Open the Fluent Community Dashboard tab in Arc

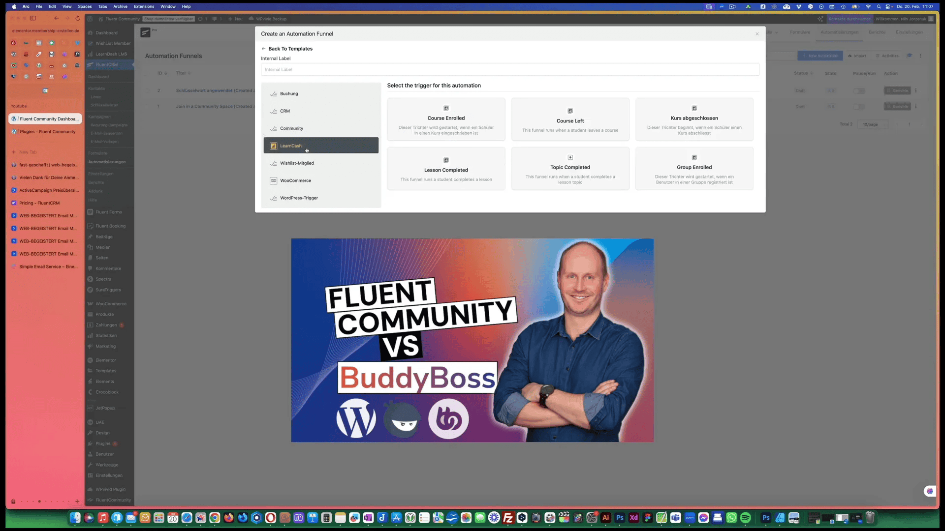(45, 119)
